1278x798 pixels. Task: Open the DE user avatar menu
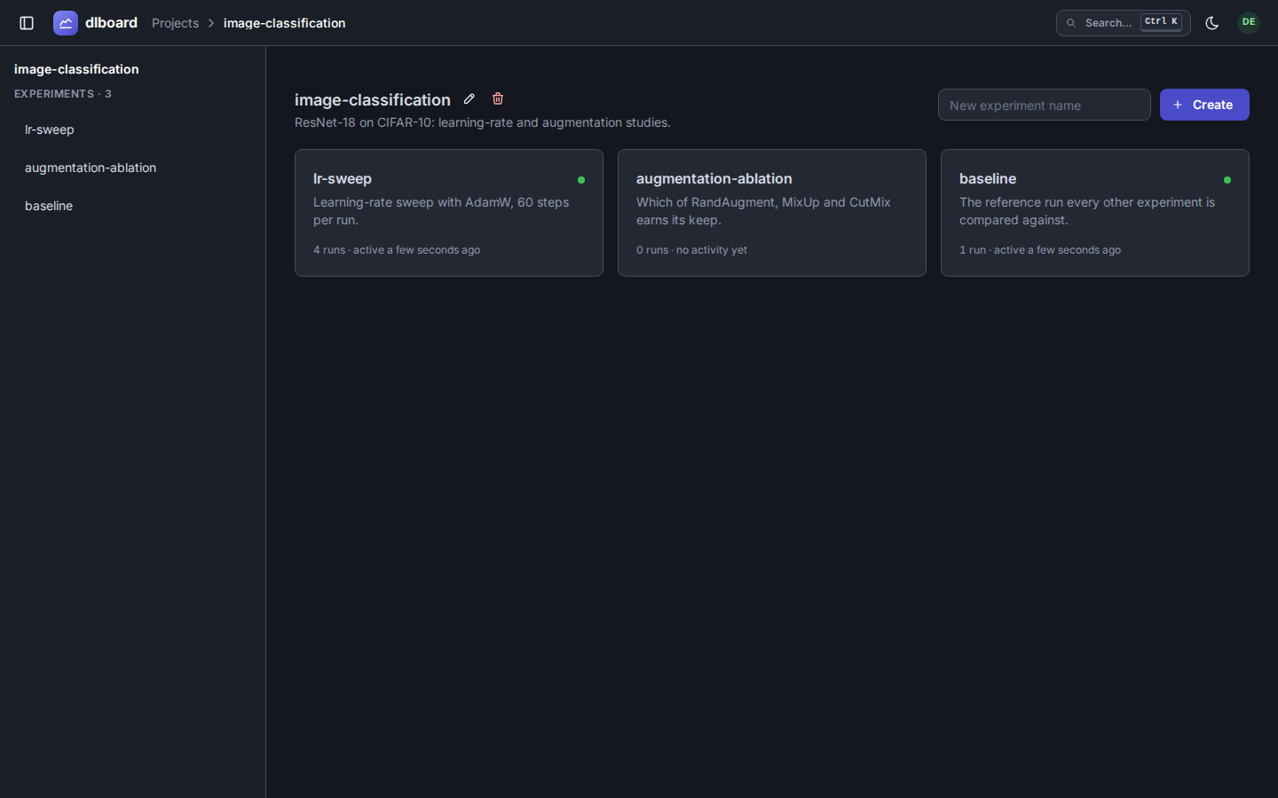pos(1249,22)
